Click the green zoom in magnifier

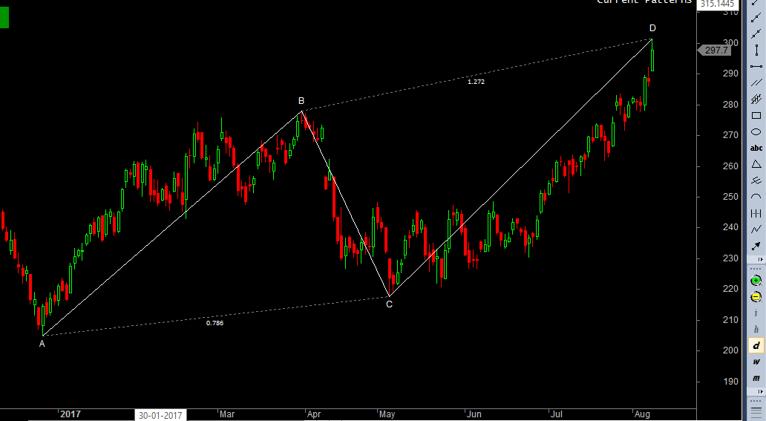(756, 280)
